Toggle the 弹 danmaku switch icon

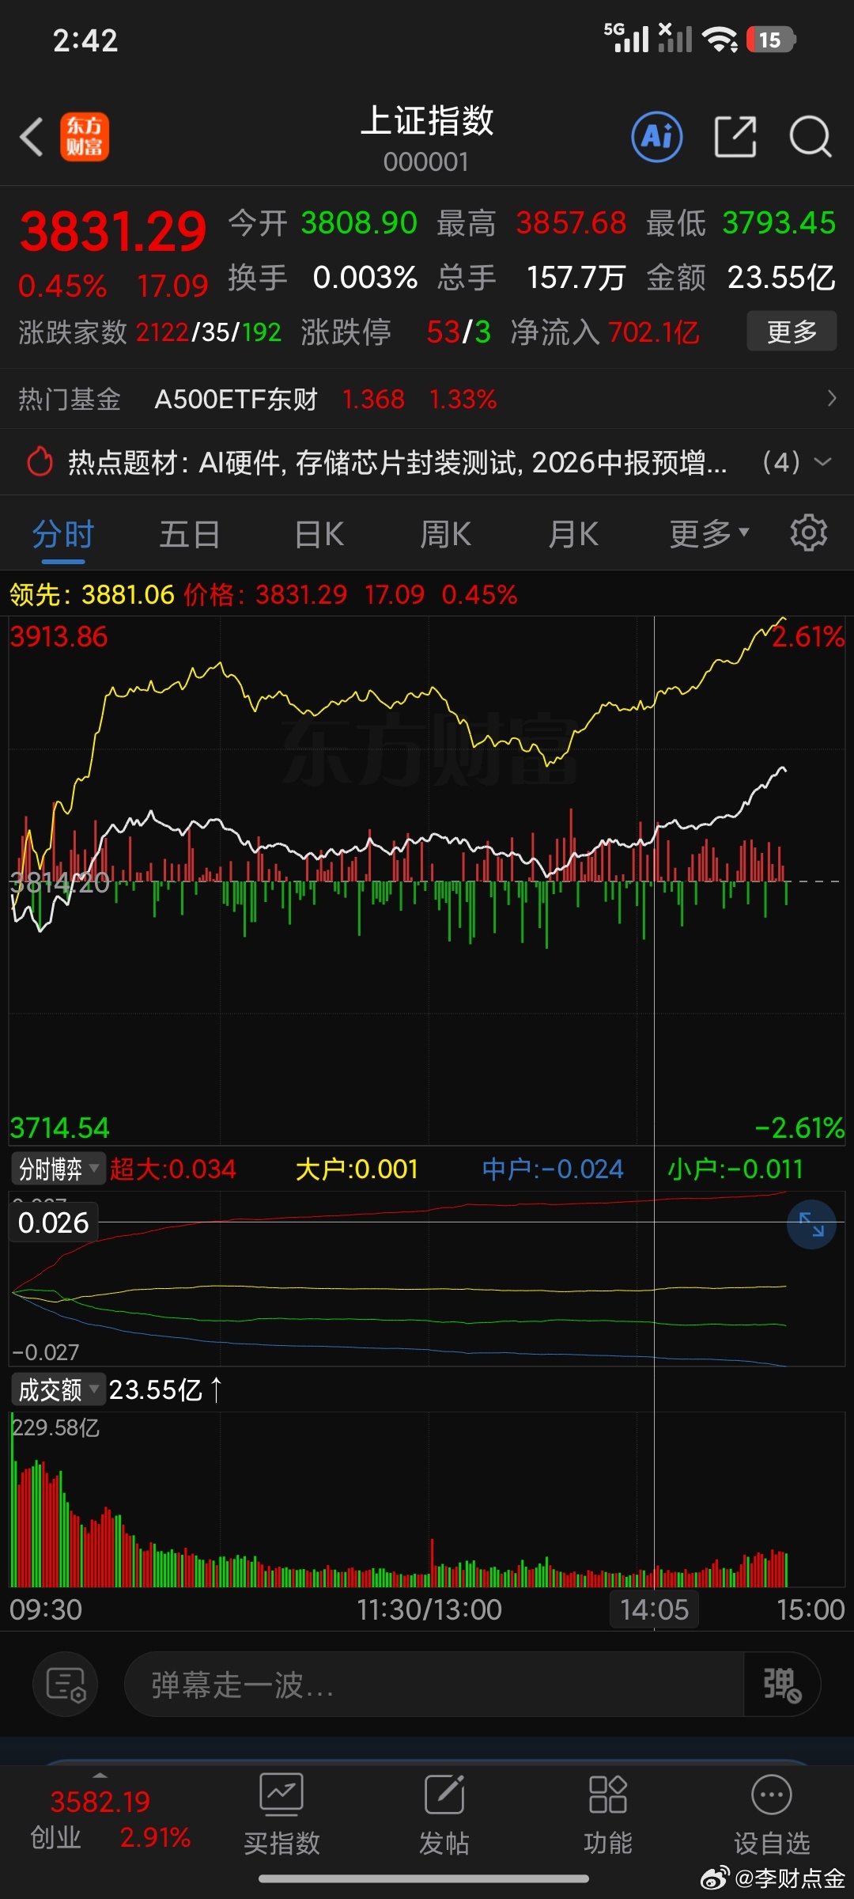click(782, 1684)
